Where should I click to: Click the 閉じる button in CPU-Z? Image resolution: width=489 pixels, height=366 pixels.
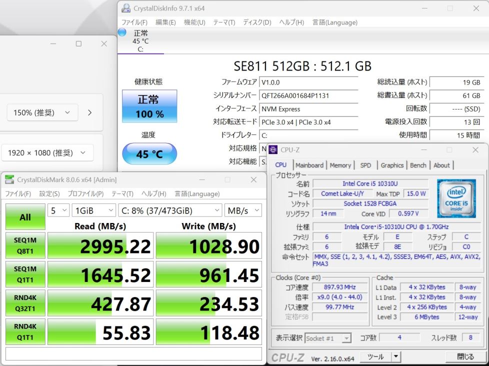pos(465,356)
